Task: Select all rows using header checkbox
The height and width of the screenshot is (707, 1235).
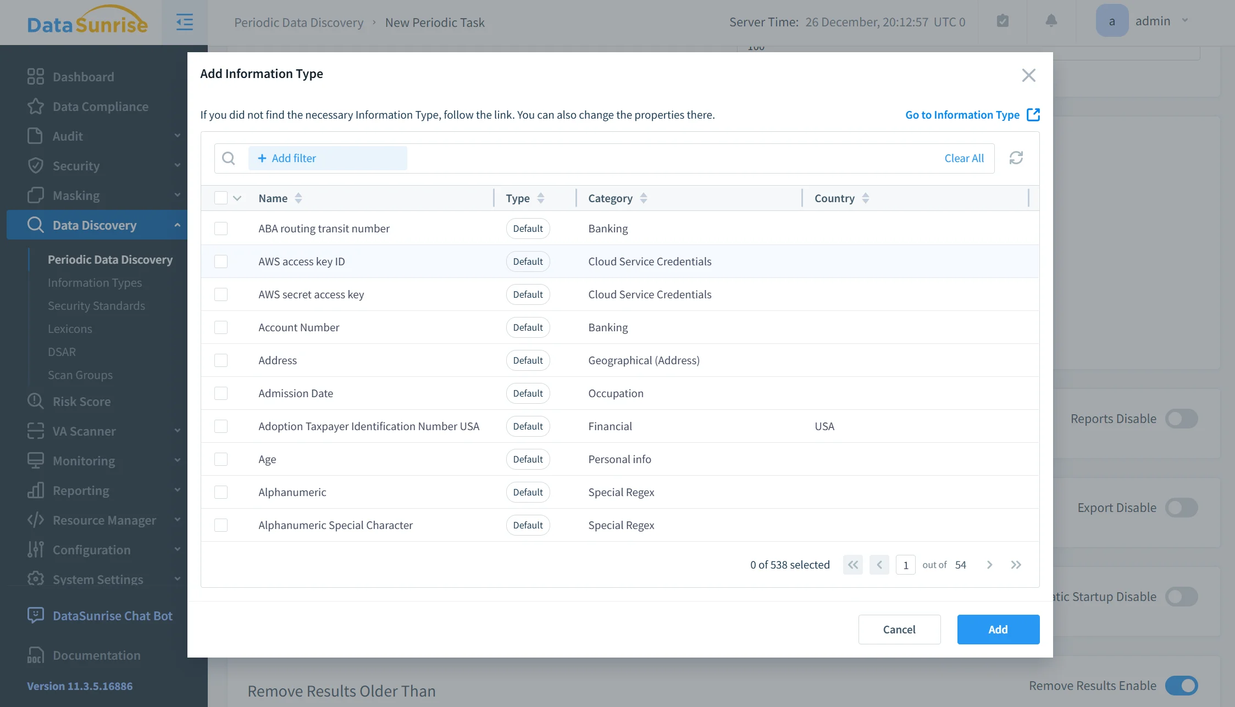Action: pos(221,197)
